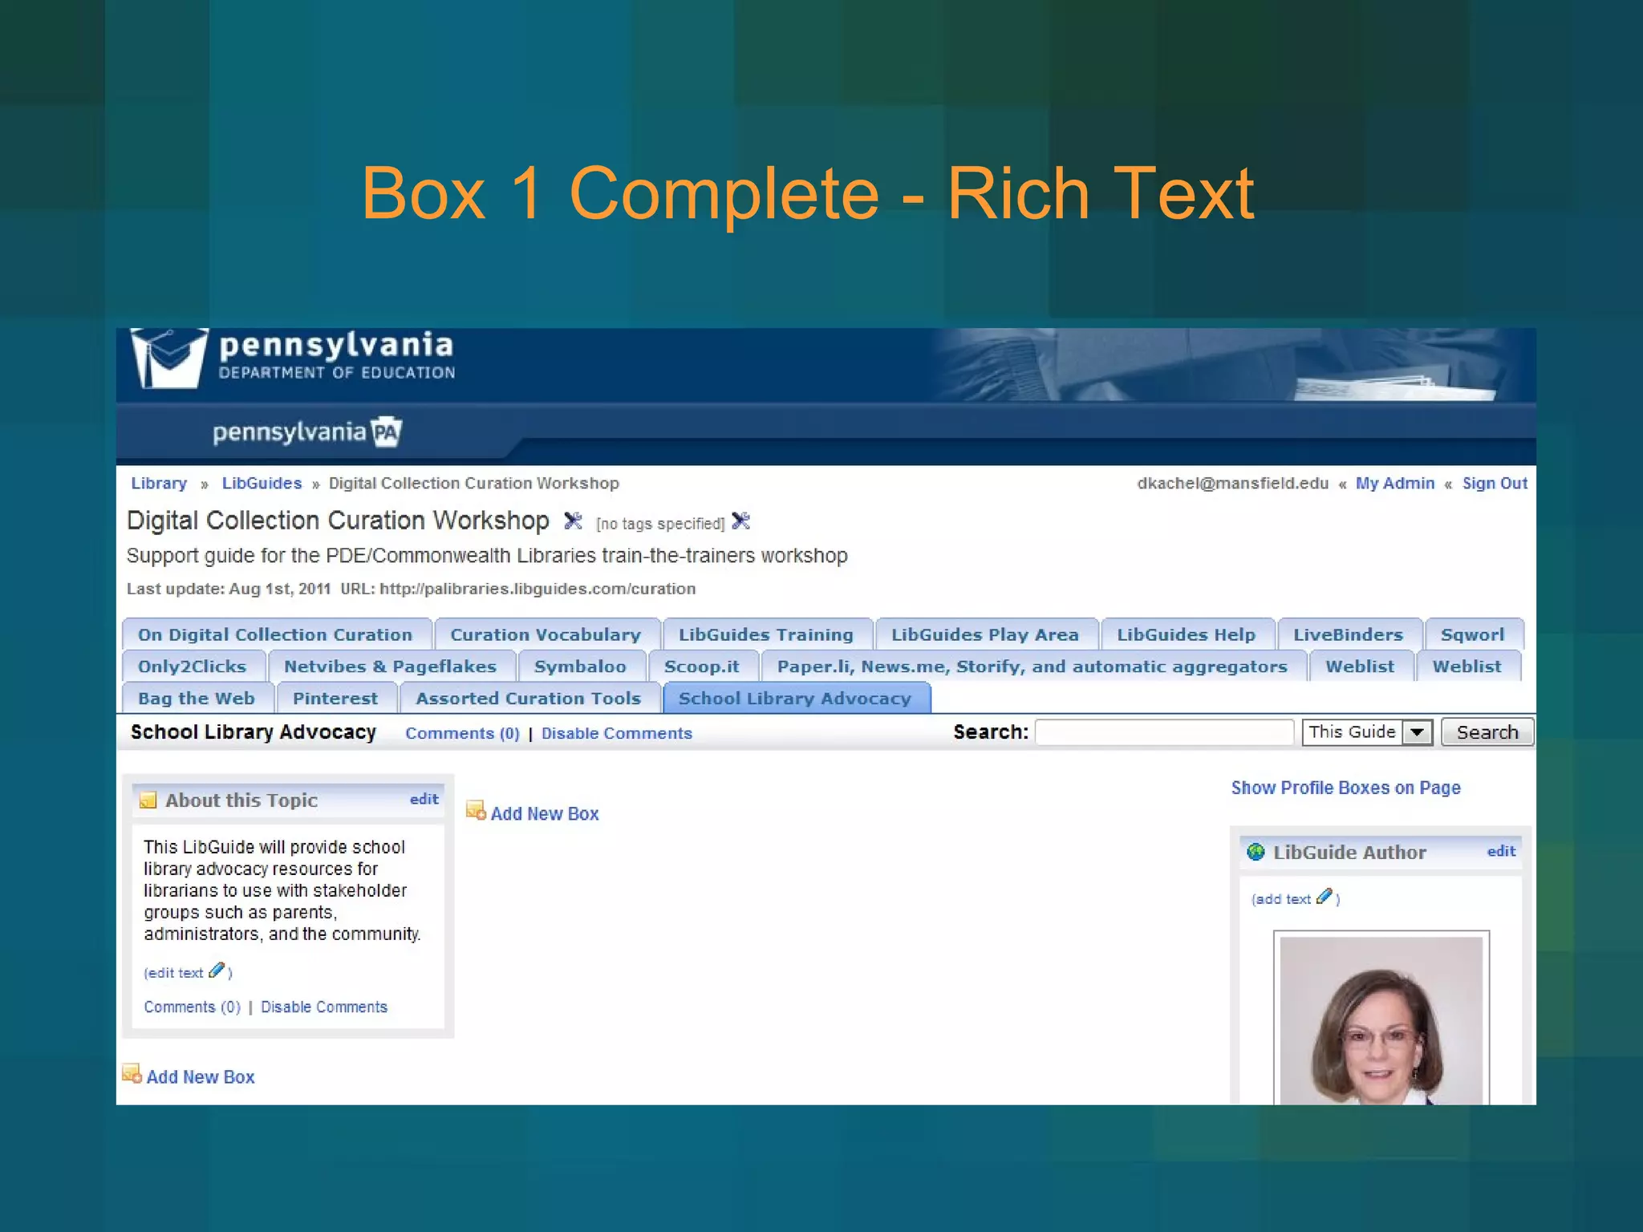Click the Search button
Viewport: 1643px width, 1232px height.
point(1487,732)
